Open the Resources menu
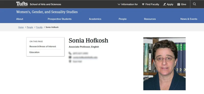This screenshot has width=204, height=94. pos(150,19)
